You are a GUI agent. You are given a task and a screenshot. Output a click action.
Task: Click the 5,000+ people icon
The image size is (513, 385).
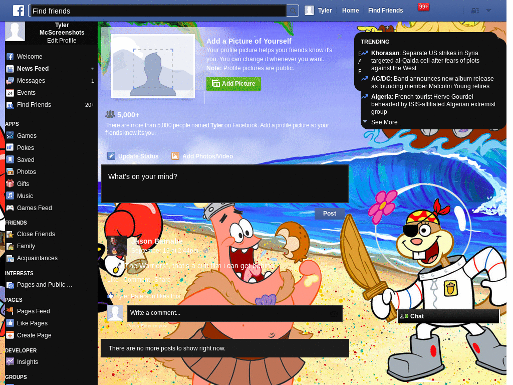[110, 114]
